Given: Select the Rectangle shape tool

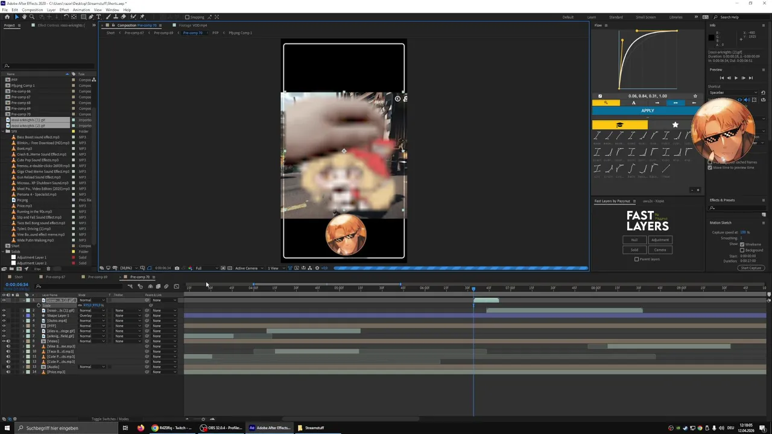Looking at the screenshot, I should pyautogui.click(x=83, y=17).
